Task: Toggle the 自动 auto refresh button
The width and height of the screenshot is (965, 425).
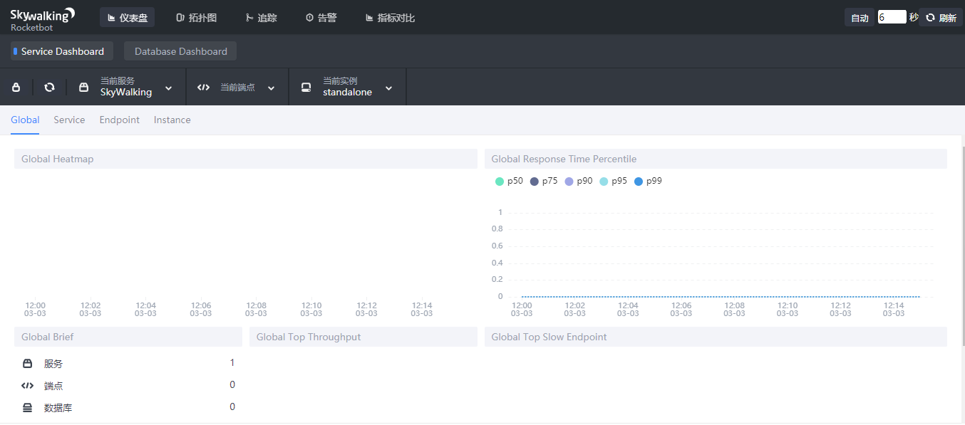Action: click(860, 18)
